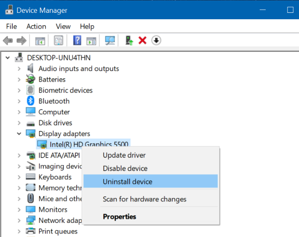The width and height of the screenshot is (299, 237).
Task: Click the Disable device down-arrow icon
Action: pos(156,41)
